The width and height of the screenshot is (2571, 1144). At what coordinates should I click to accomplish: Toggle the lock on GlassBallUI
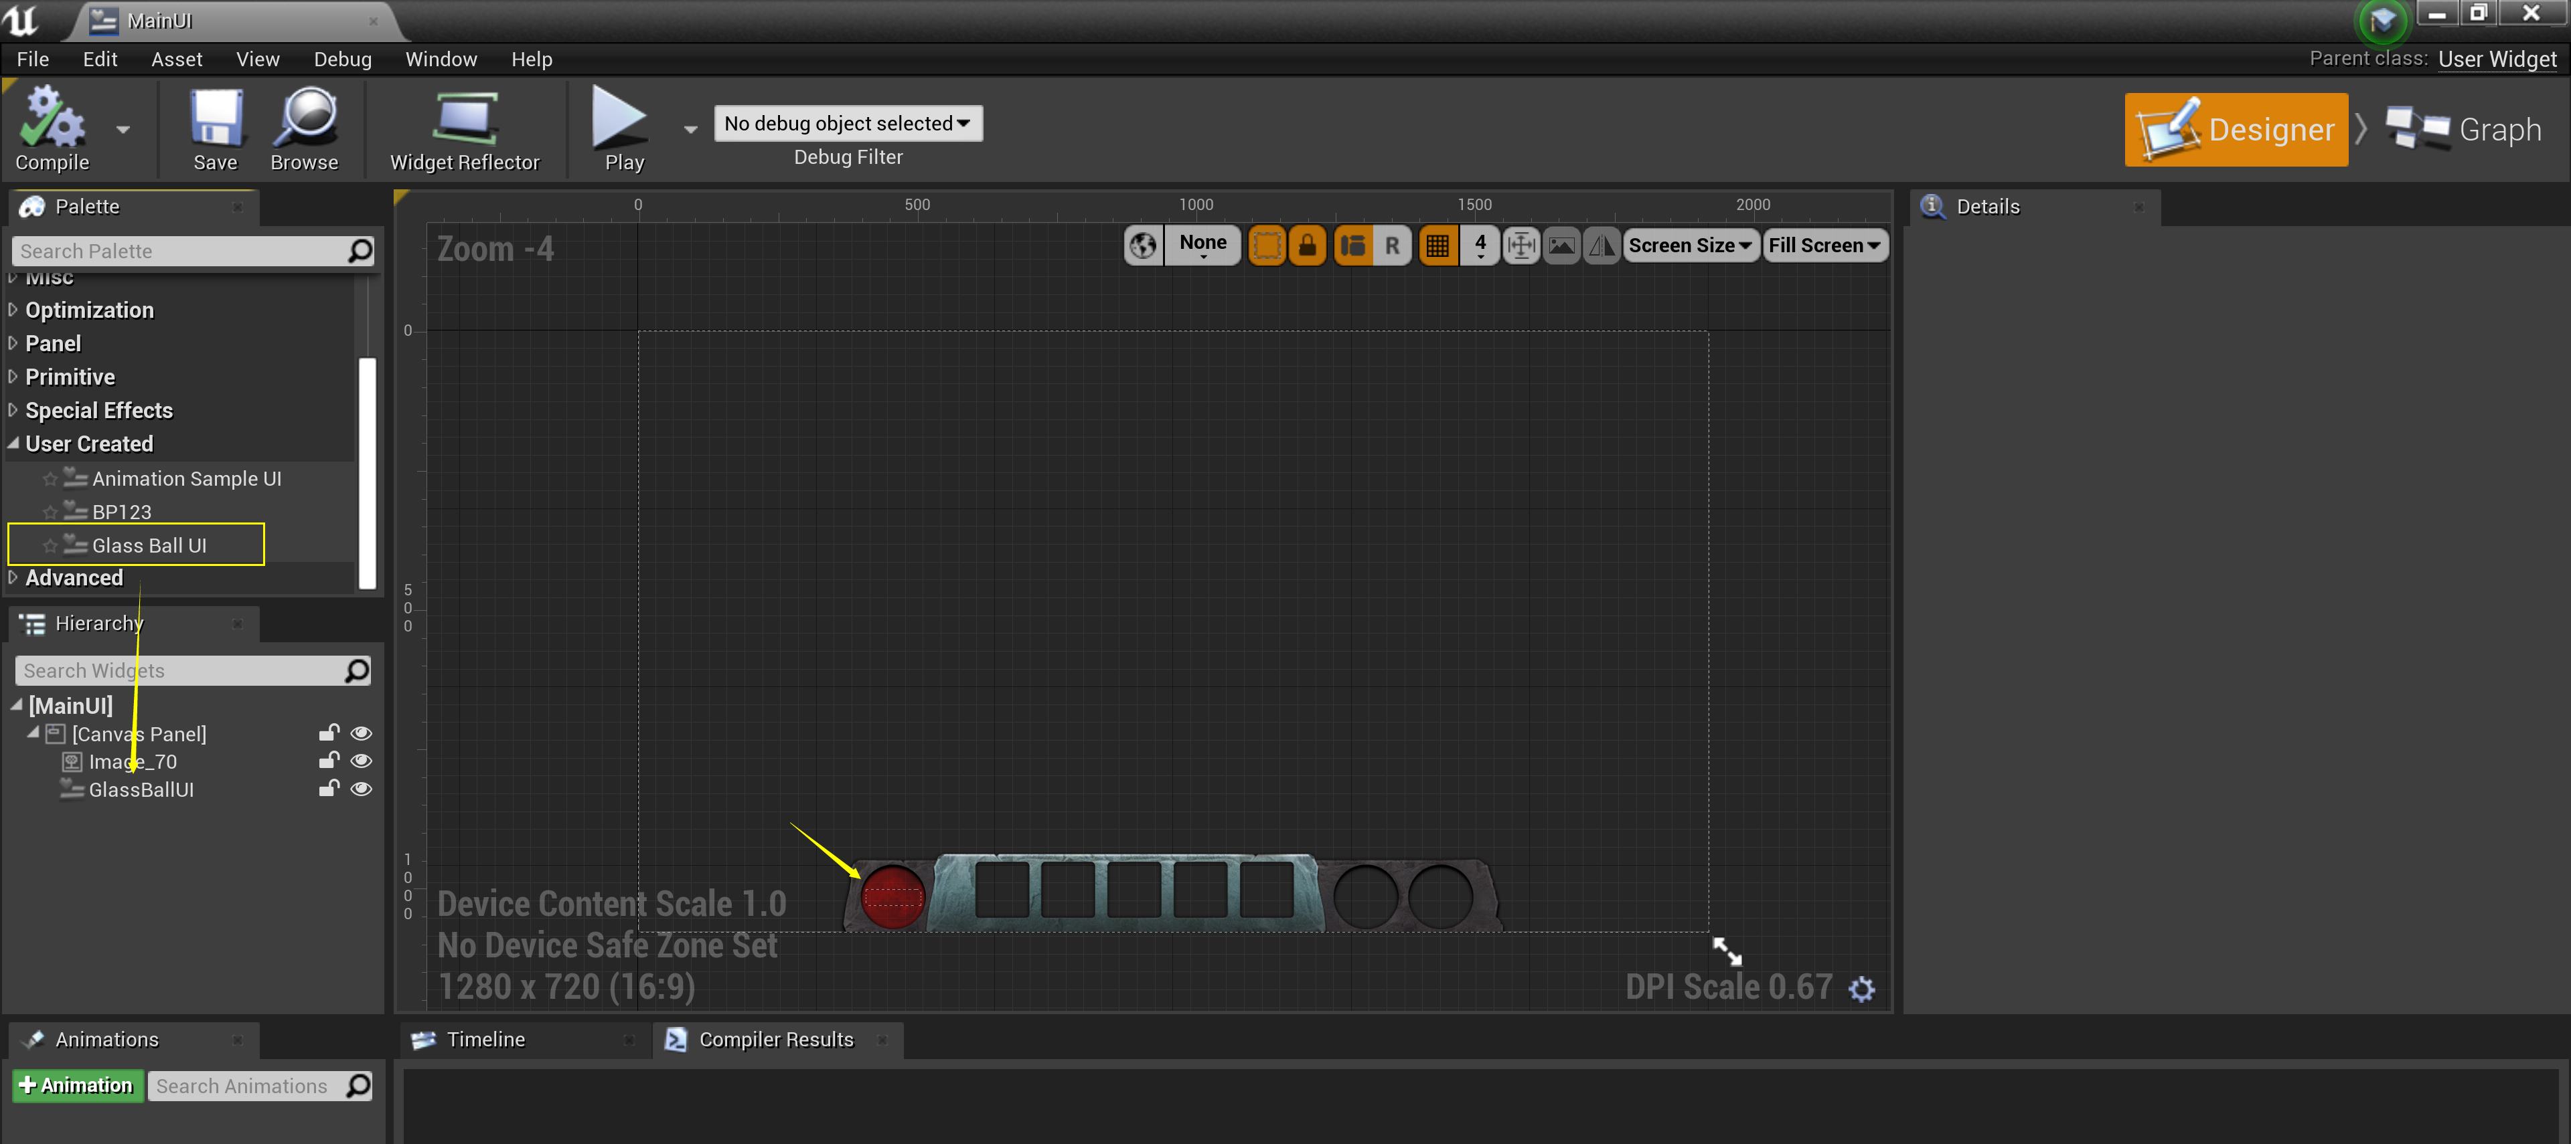point(329,789)
